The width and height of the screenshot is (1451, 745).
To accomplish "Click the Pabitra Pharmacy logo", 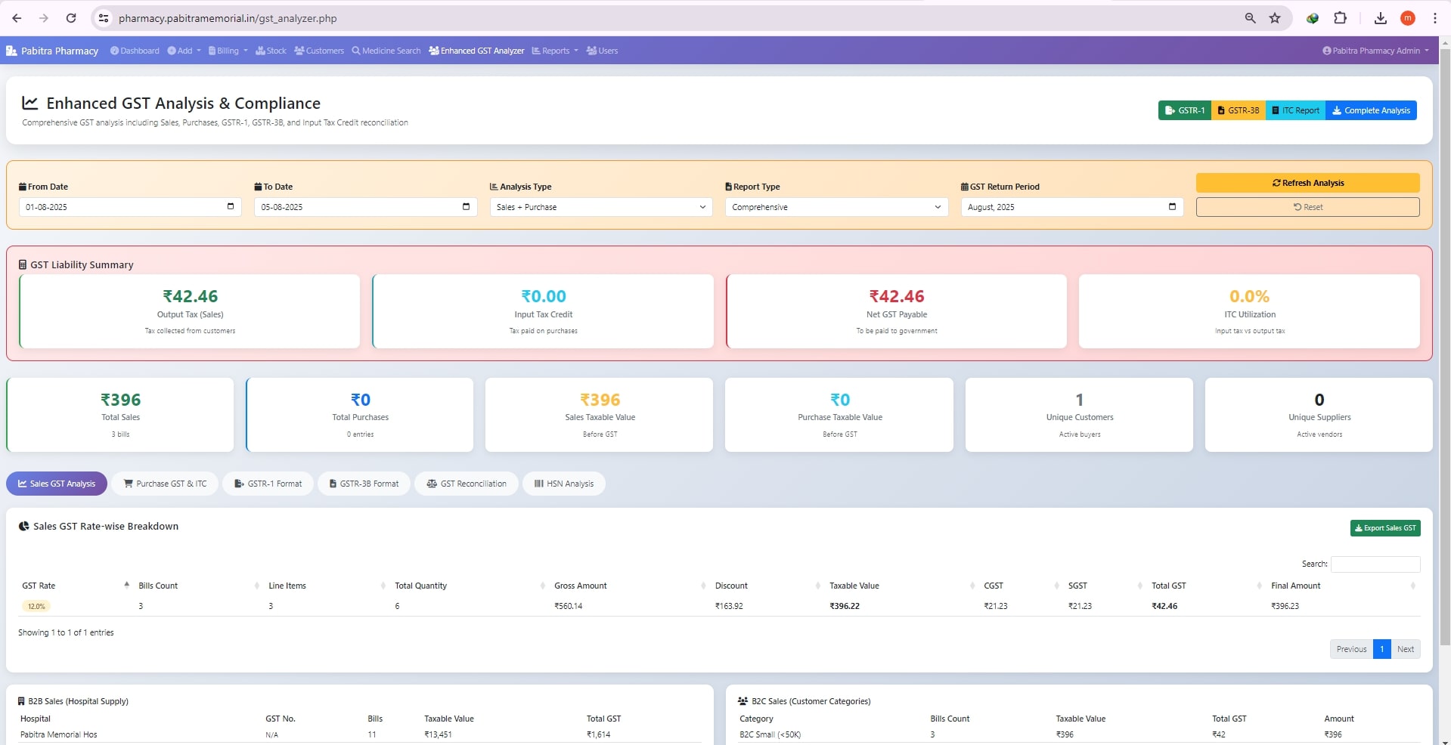I will click(x=52, y=51).
